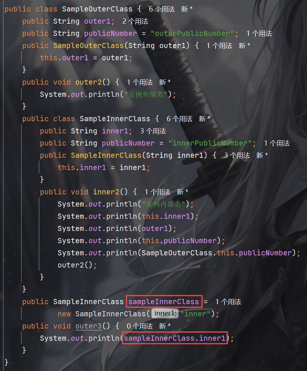This screenshot has height=371, width=307.
Task: Click this.publicNumber in println(this.publicNumber) line
Action: coord(179,241)
